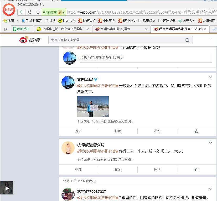The height and width of the screenshot is (201, 217).
Task: Click 转发 on the 文明乌审 post
Action: (x=118, y=131)
